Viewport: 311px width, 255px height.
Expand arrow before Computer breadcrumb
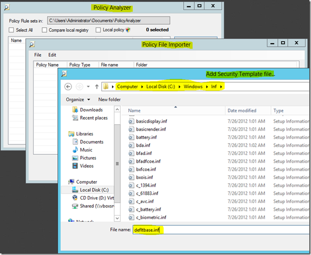[113, 87]
